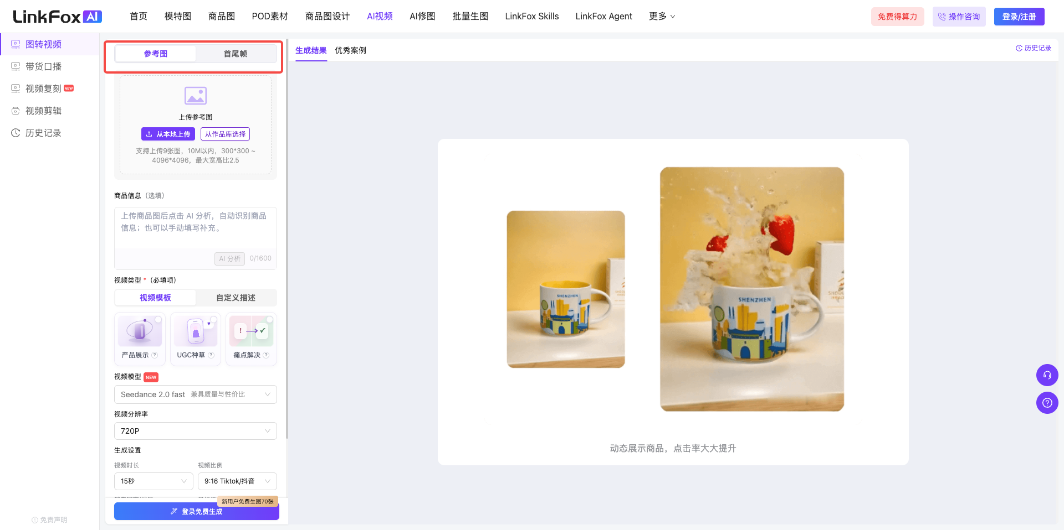
Task: Click the 图转视频 sidebar icon
Action: coord(16,44)
